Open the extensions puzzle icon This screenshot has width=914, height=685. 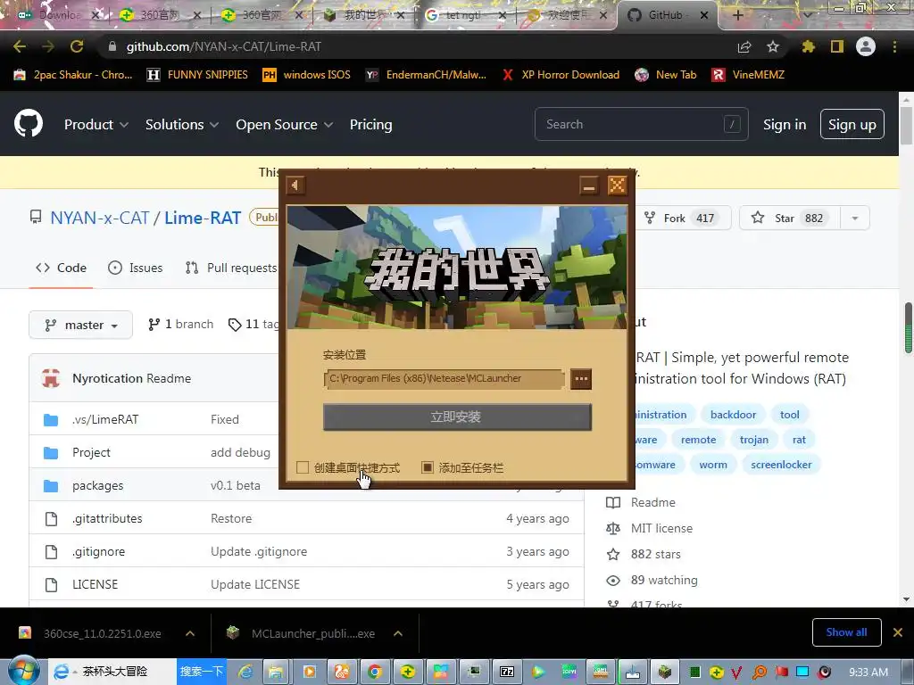tap(808, 46)
